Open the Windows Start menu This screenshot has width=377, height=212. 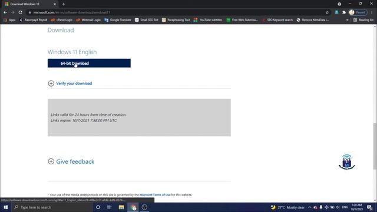pos(5,207)
